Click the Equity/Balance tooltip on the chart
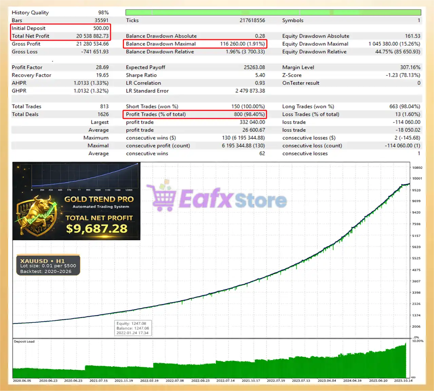The height and width of the screenshot is (391, 434). tap(133, 328)
